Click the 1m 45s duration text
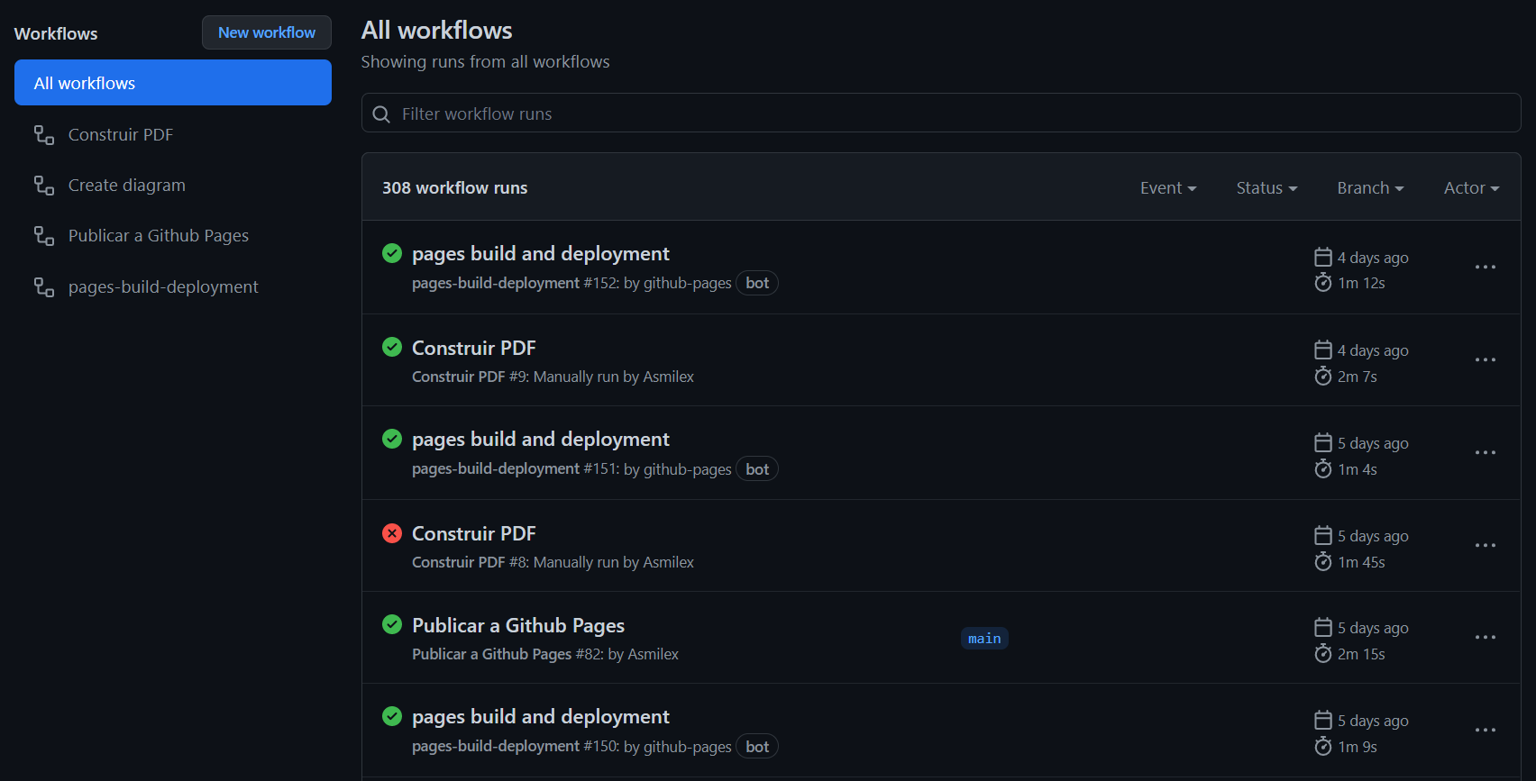The image size is (1536, 781). (x=1361, y=562)
